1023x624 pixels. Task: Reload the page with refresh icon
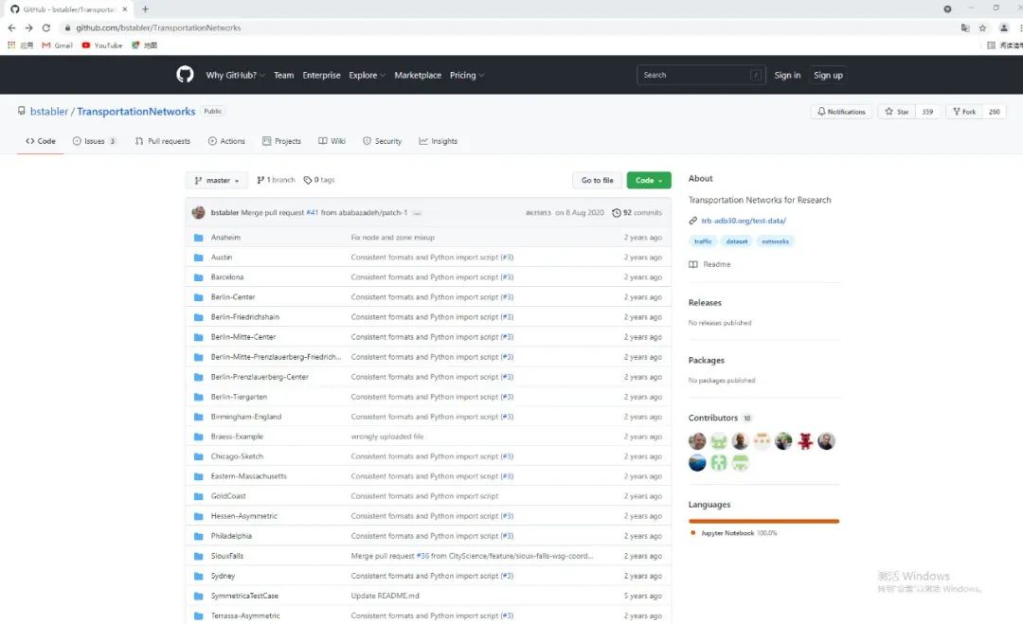(x=46, y=28)
